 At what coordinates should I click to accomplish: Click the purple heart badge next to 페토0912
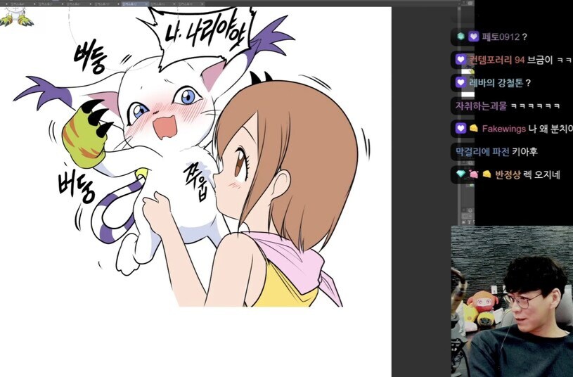point(473,37)
